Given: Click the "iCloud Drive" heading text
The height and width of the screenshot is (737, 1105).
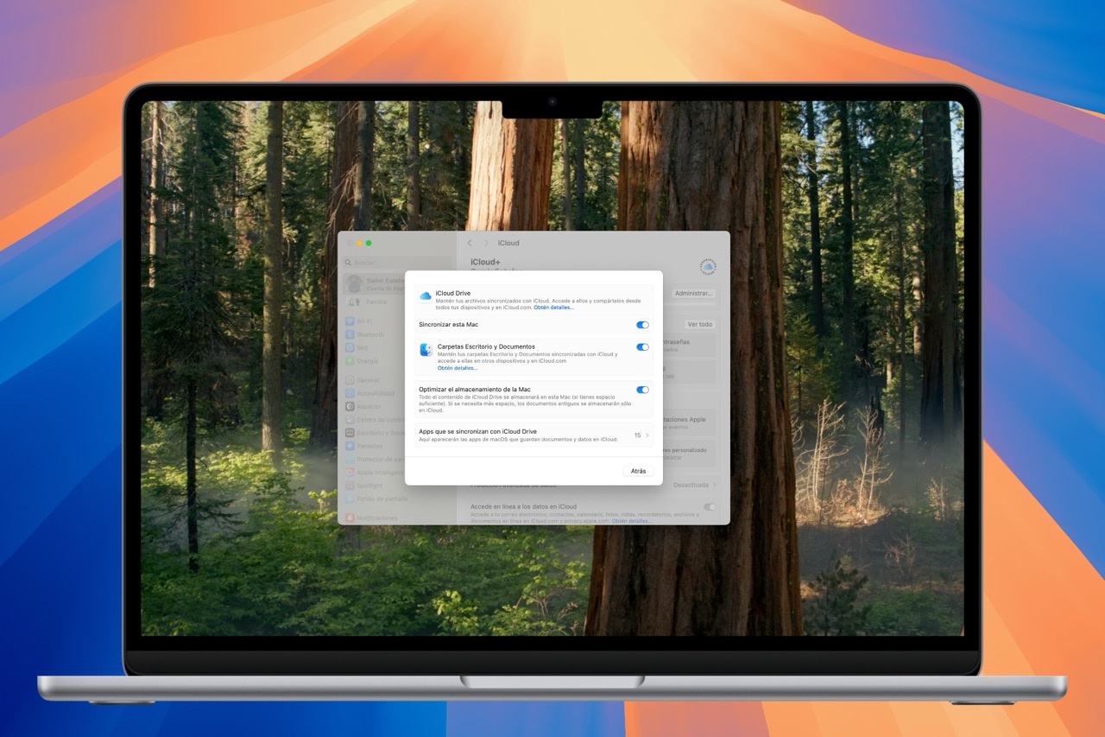Looking at the screenshot, I should tap(453, 294).
